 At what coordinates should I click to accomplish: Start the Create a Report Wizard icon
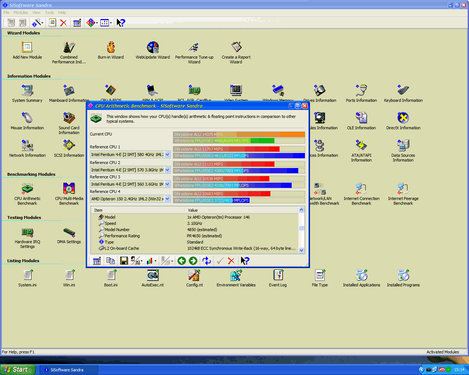[236, 48]
